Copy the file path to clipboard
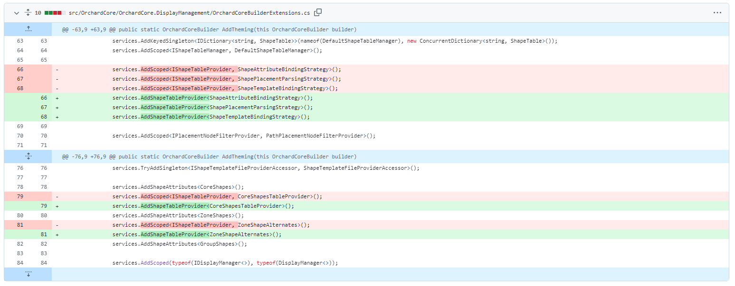The width and height of the screenshot is (735, 286). tap(318, 12)
